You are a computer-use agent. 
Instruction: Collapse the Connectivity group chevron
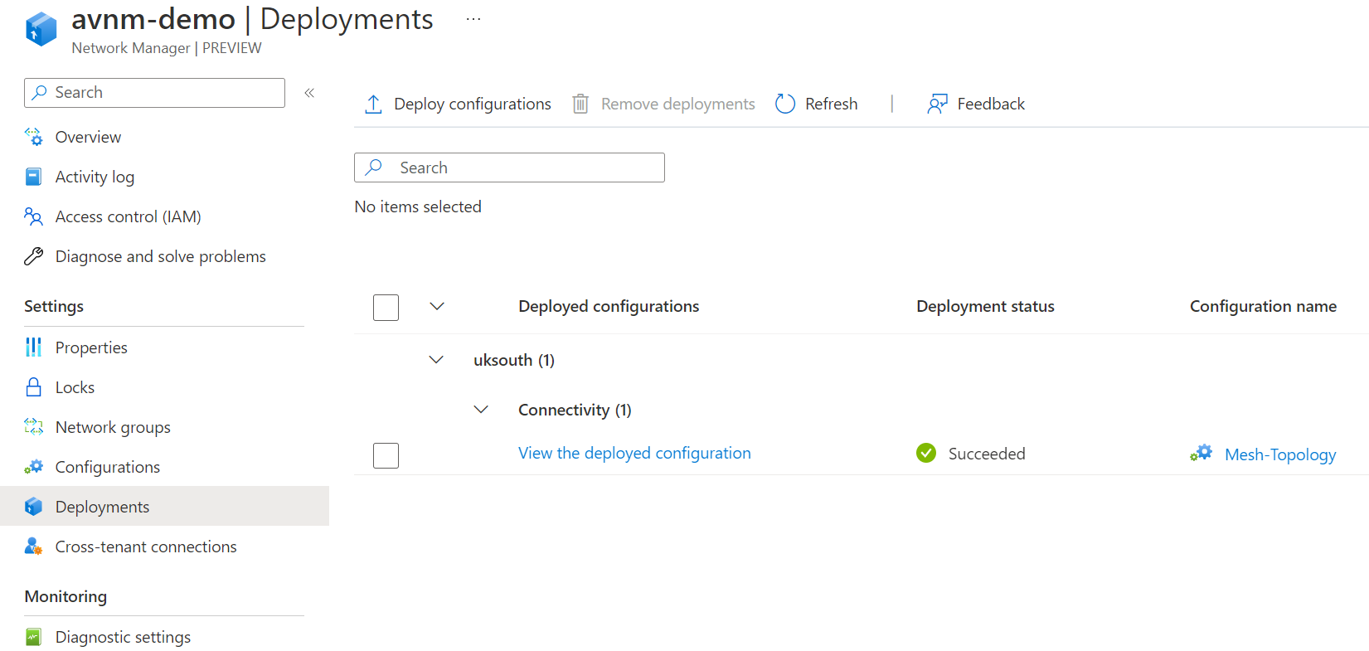click(481, 410)
